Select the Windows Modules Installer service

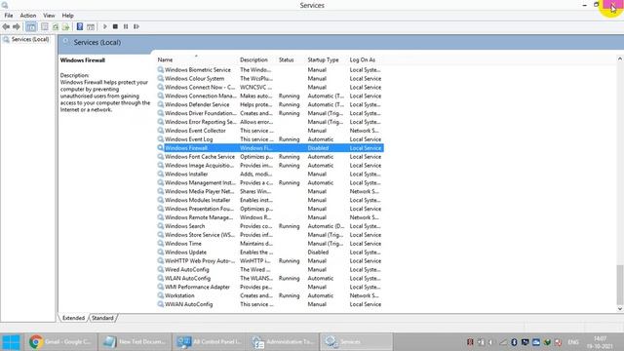click(x=270, y=200)
